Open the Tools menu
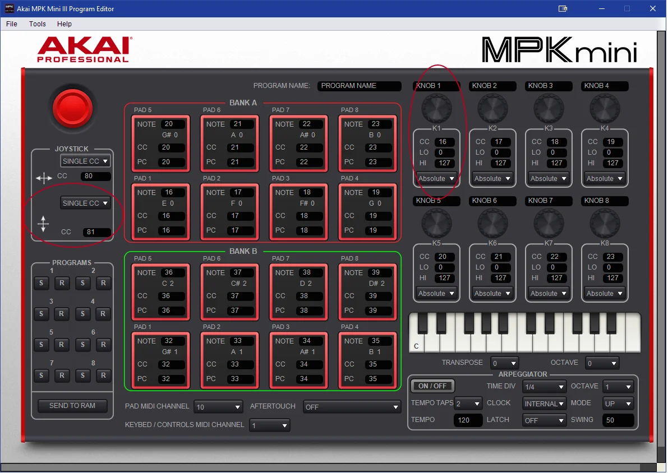Viewport: 668px width, 473px height. (38, 24)
